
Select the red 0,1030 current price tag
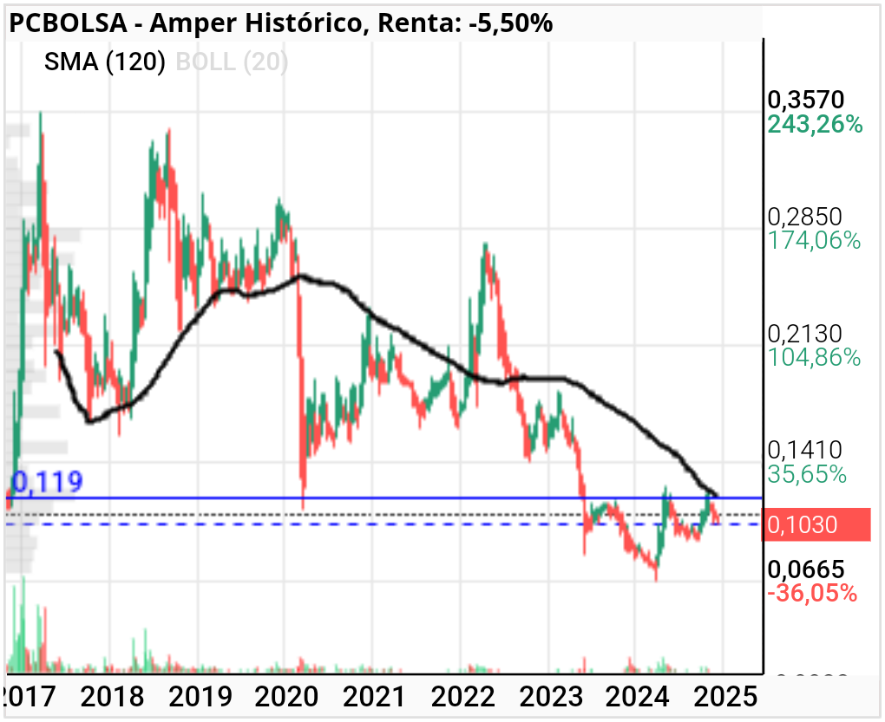point(816,524)
